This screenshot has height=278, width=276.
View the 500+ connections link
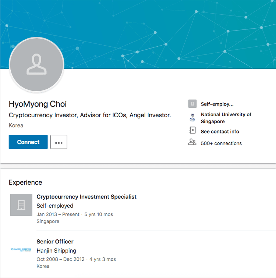point(221,143)
